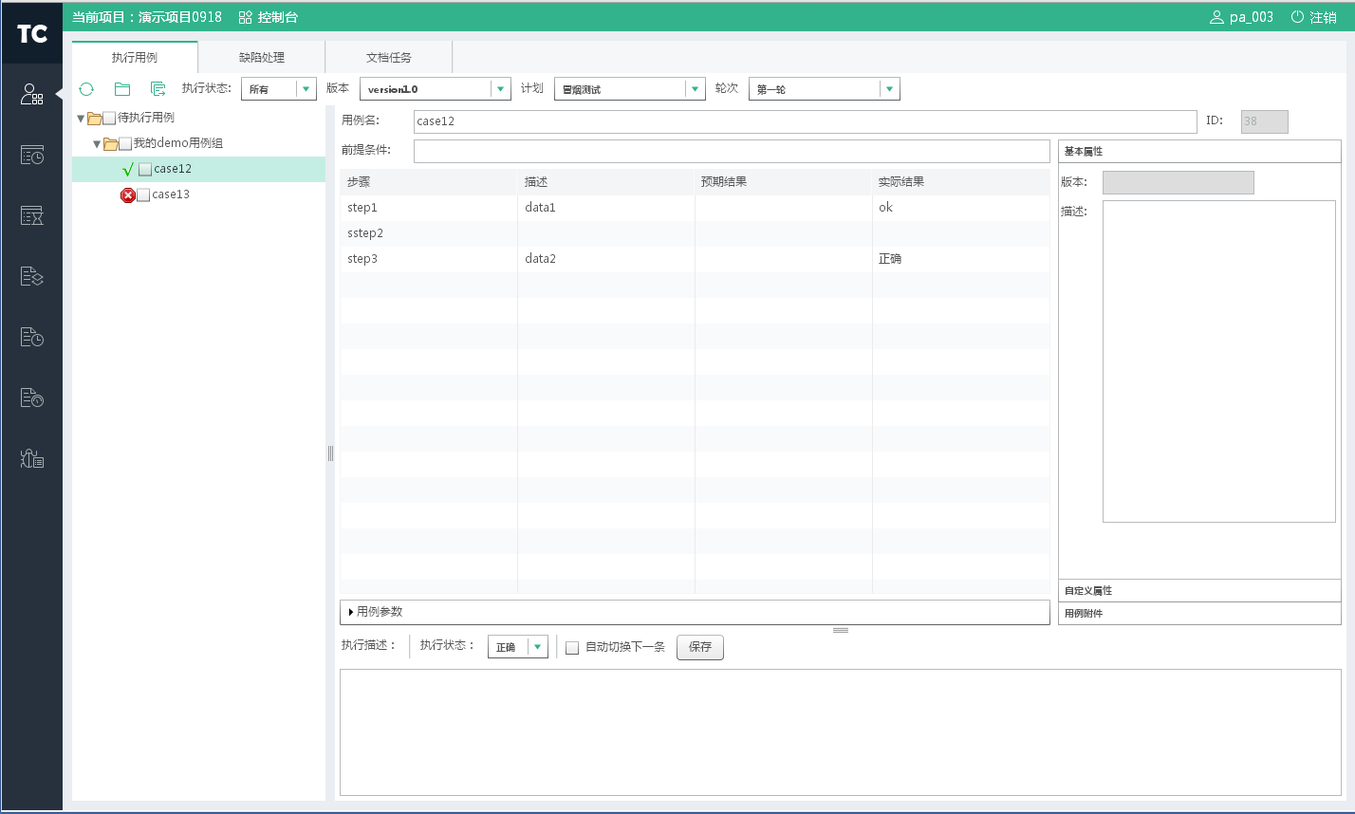This screenshot has height=814, width=1355.
Task: Click the horizontal splitter handle above 执行描述
Action: (x=840, y=630)
